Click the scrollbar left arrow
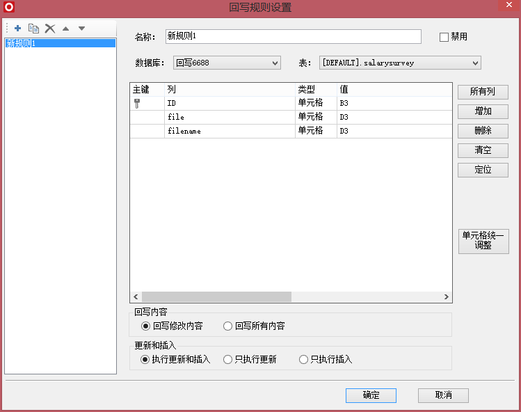This screenshot has width=521, height=412. [x=136, y=297]
